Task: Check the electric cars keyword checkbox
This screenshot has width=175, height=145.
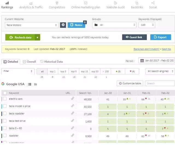Action: click(x=5, y=99)
